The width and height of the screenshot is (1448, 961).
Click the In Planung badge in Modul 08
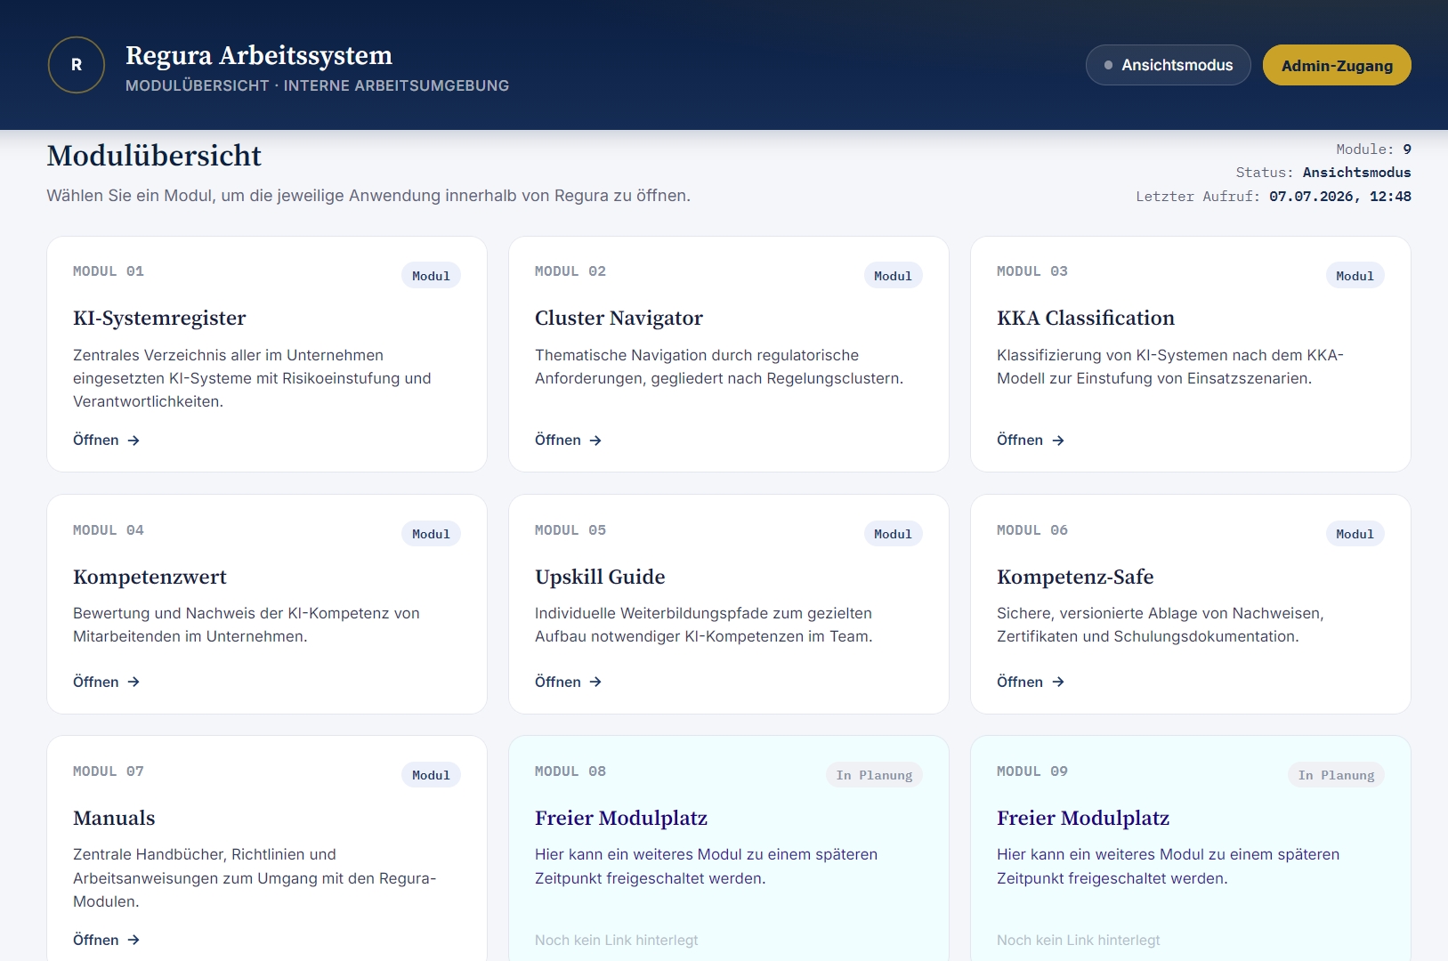click(874, 775)
